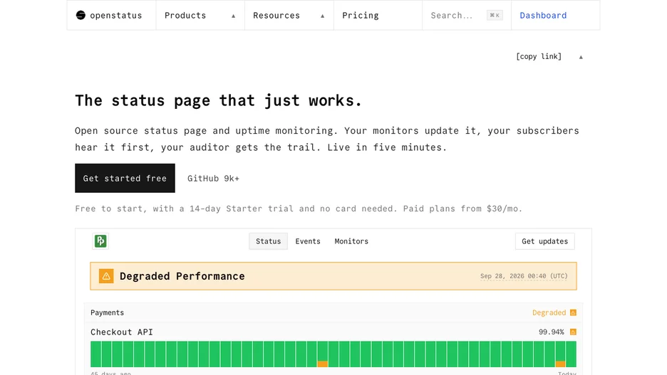The height and width of the screenshot is (375, 667).
Task: Click the heading 'The status page that just works.'
Action: (x=219, y=100)
